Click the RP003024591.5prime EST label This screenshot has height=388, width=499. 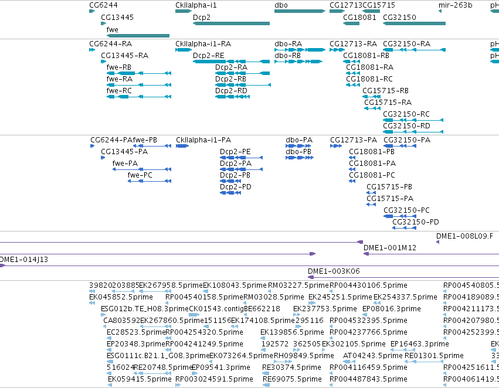pos(214,379)
